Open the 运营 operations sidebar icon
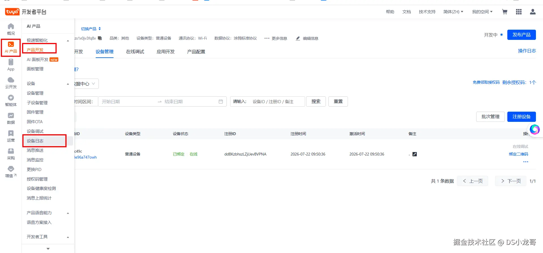 [x=11, y=136]
